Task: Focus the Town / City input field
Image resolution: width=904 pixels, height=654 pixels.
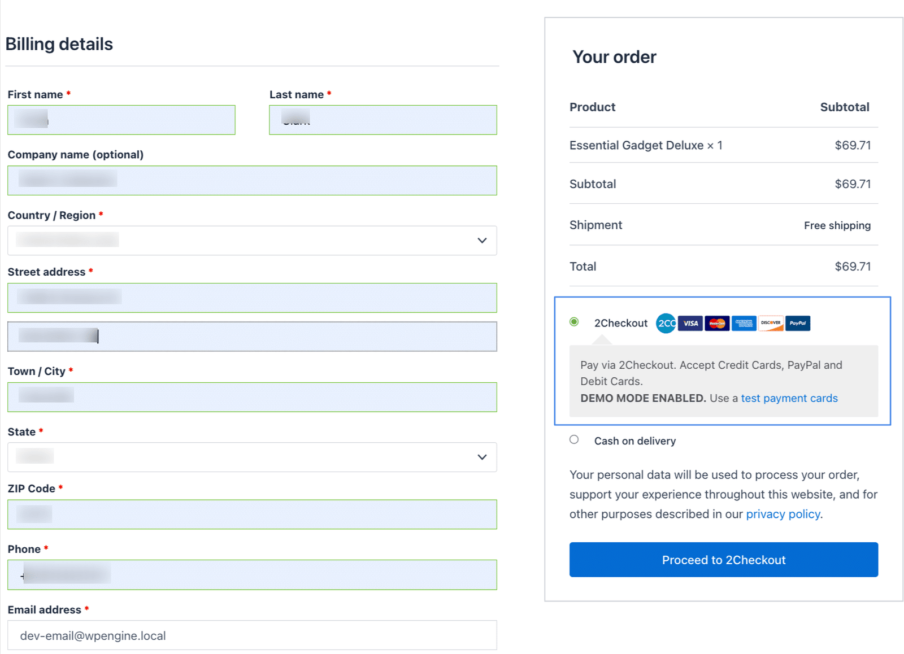Action: pos(252,397)
